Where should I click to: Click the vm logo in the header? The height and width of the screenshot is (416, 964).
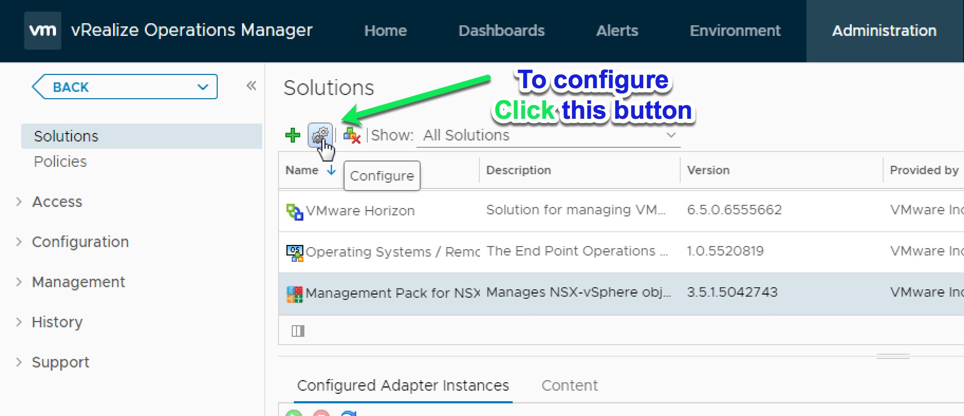(43, 31)
